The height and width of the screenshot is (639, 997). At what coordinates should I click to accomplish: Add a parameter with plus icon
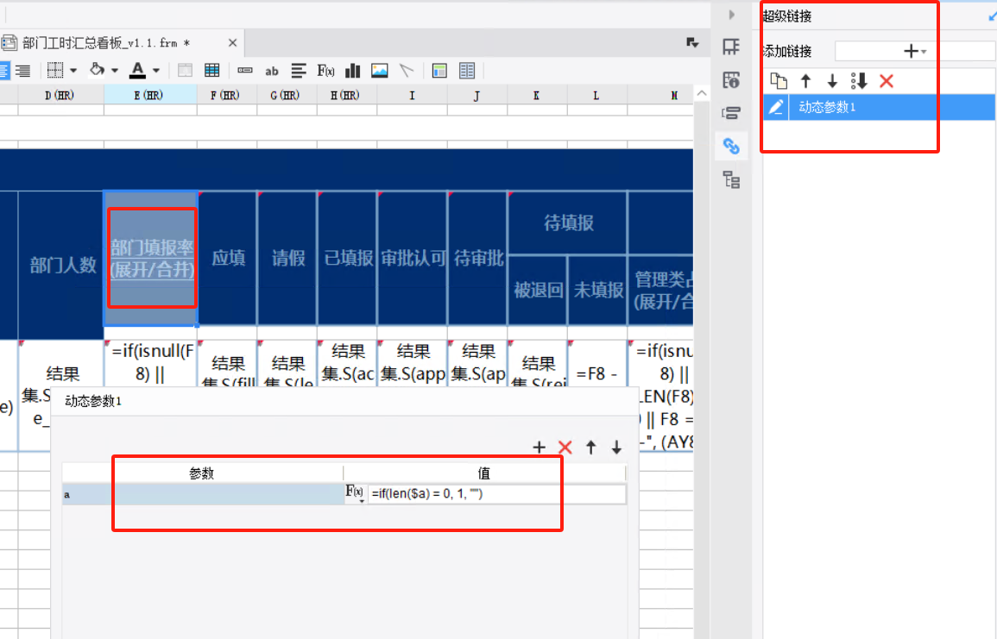540,448
